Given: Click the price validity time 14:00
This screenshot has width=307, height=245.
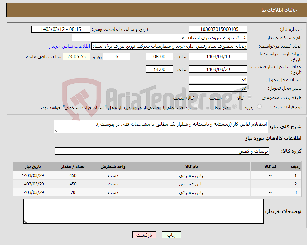Looking at the screenshot, I should (159, 69).
